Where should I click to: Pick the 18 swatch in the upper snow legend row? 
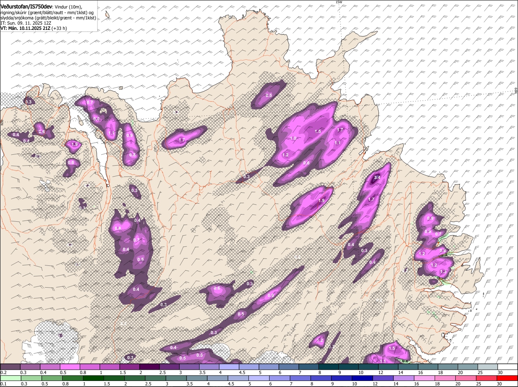[448, 366]
